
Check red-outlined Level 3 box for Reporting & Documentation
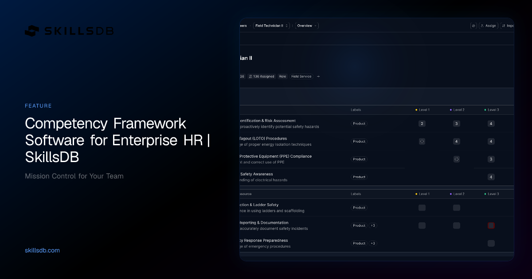point(491,225)
